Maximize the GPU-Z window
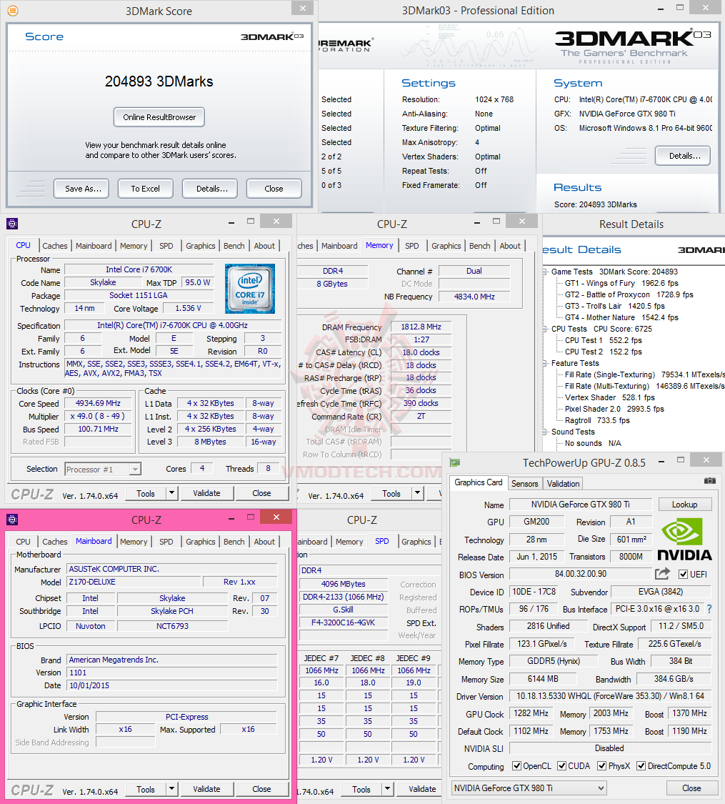Image resolution: width=725 pixels, height=804 pixels. (681, 460)
